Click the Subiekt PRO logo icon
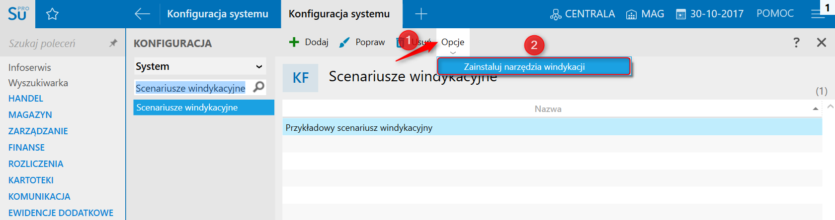 tap(18, 13)
